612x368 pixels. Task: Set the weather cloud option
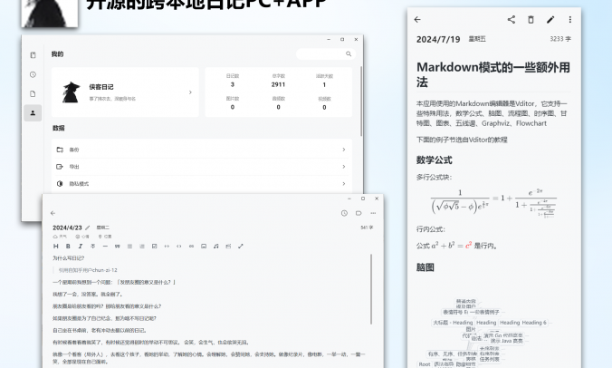[60, 237]
